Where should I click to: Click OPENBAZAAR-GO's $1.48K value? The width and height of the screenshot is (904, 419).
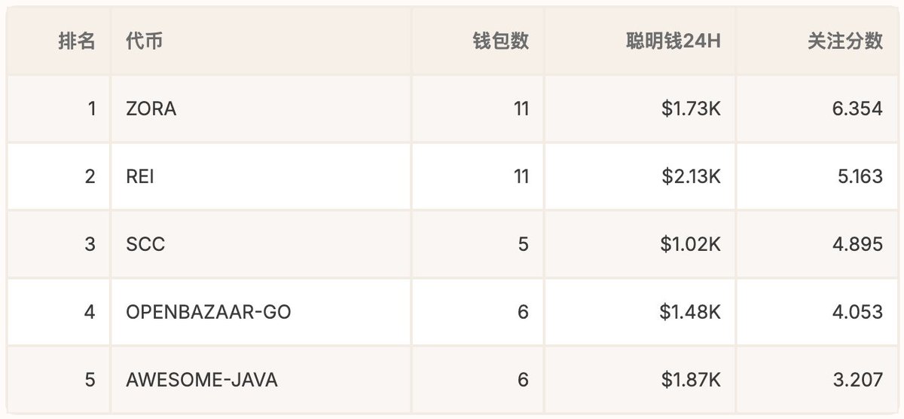[x=691, y=312]
